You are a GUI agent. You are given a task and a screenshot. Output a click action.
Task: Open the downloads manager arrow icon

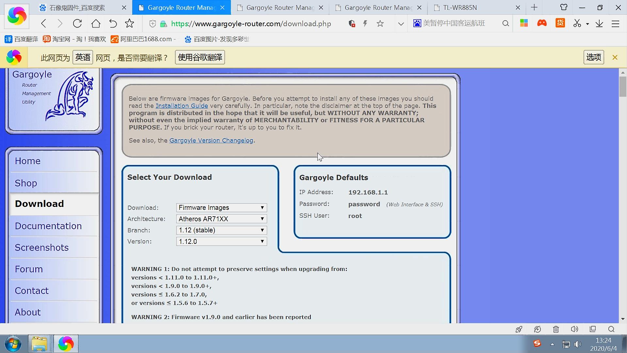599,24
